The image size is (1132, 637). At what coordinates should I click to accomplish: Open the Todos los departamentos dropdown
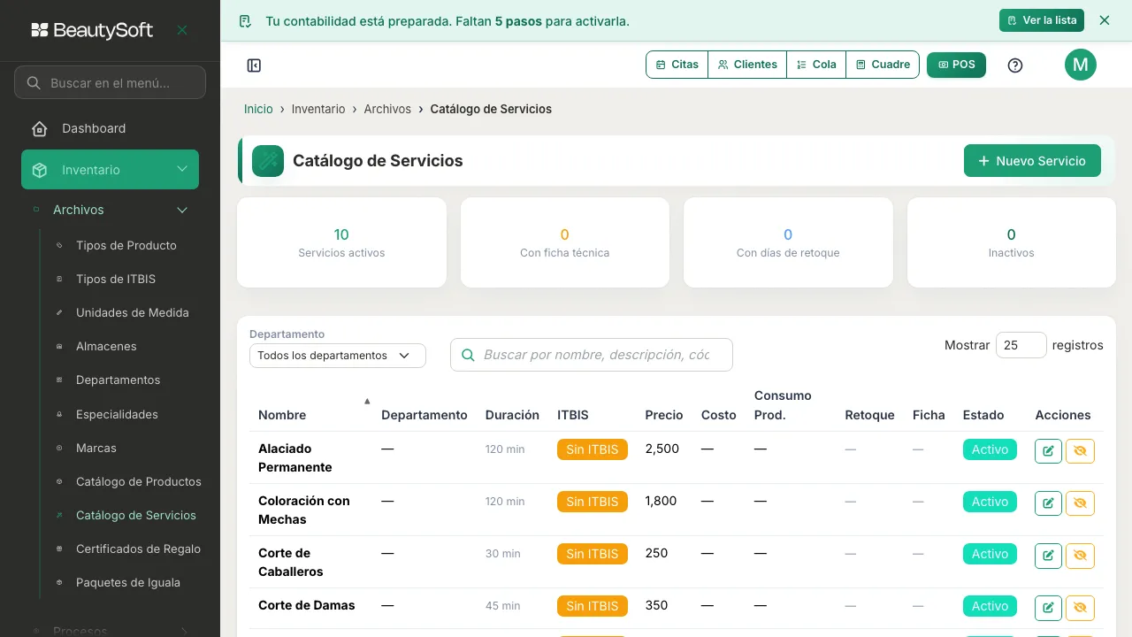click(x=338, y=356)
